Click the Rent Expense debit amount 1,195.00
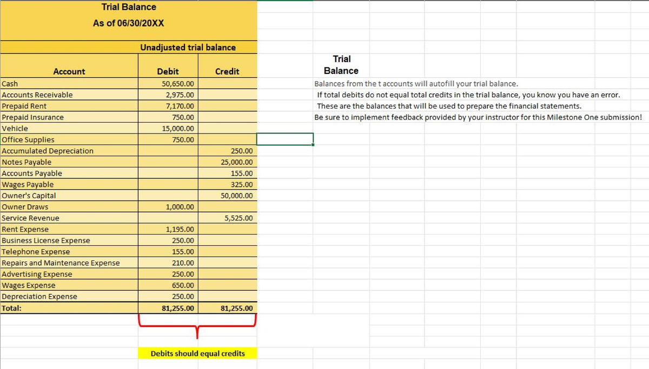Screen dimensions: 649x369 pos(180,230)
